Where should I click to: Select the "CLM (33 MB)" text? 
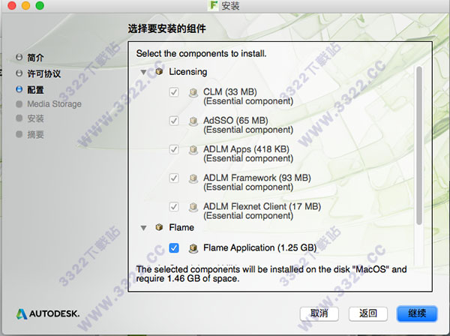tap(230, 91)
